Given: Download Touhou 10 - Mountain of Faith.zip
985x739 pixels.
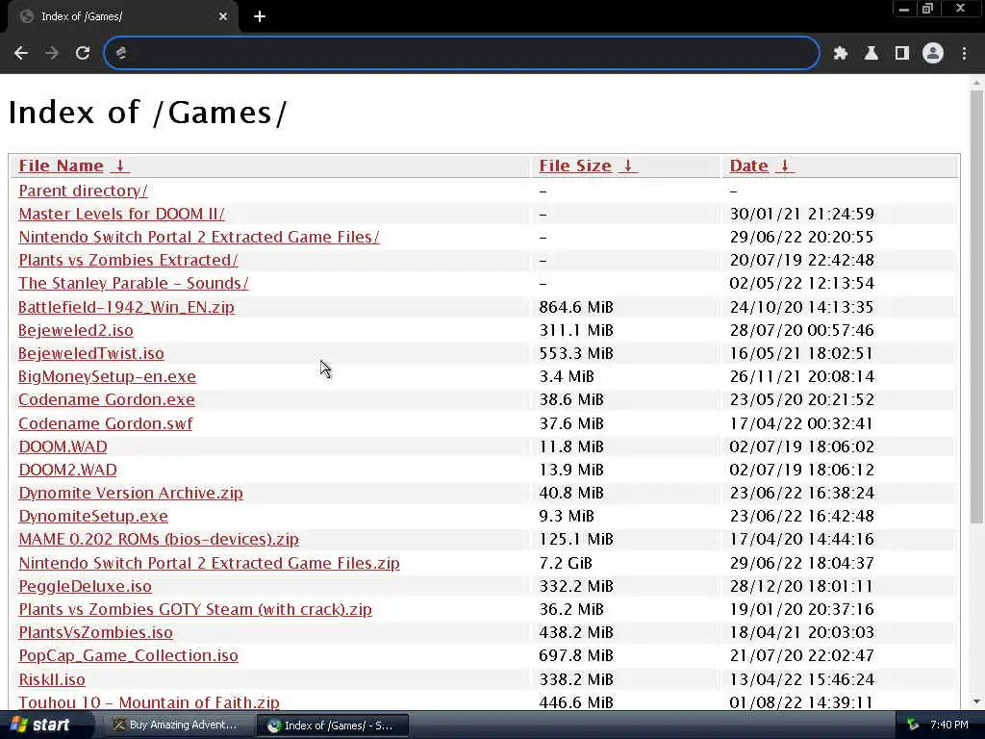Looking at the screenshot, I should 149,702.
